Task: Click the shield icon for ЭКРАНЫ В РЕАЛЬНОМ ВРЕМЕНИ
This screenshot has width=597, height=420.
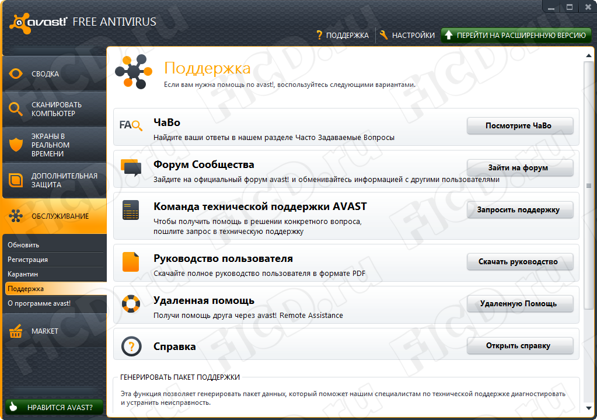Action: coord(16,145)
